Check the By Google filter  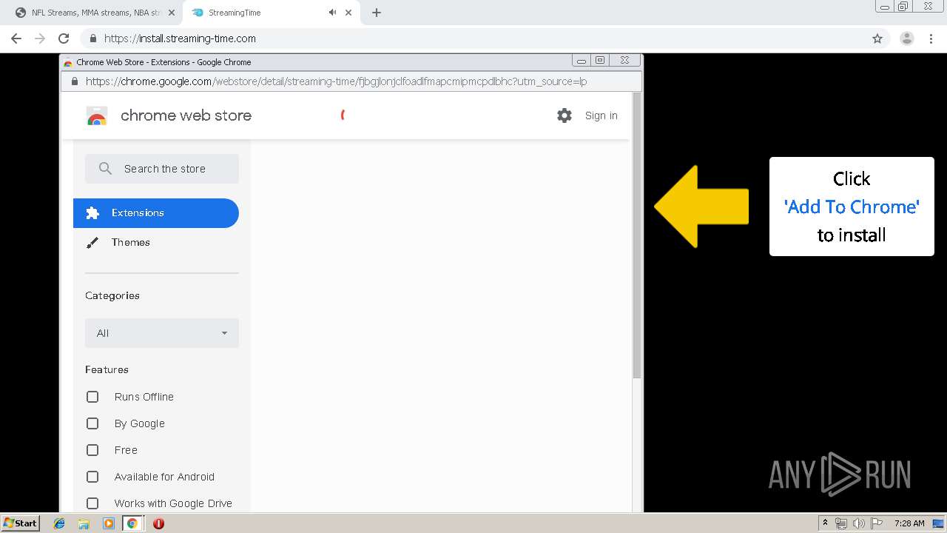pos(92,423)
